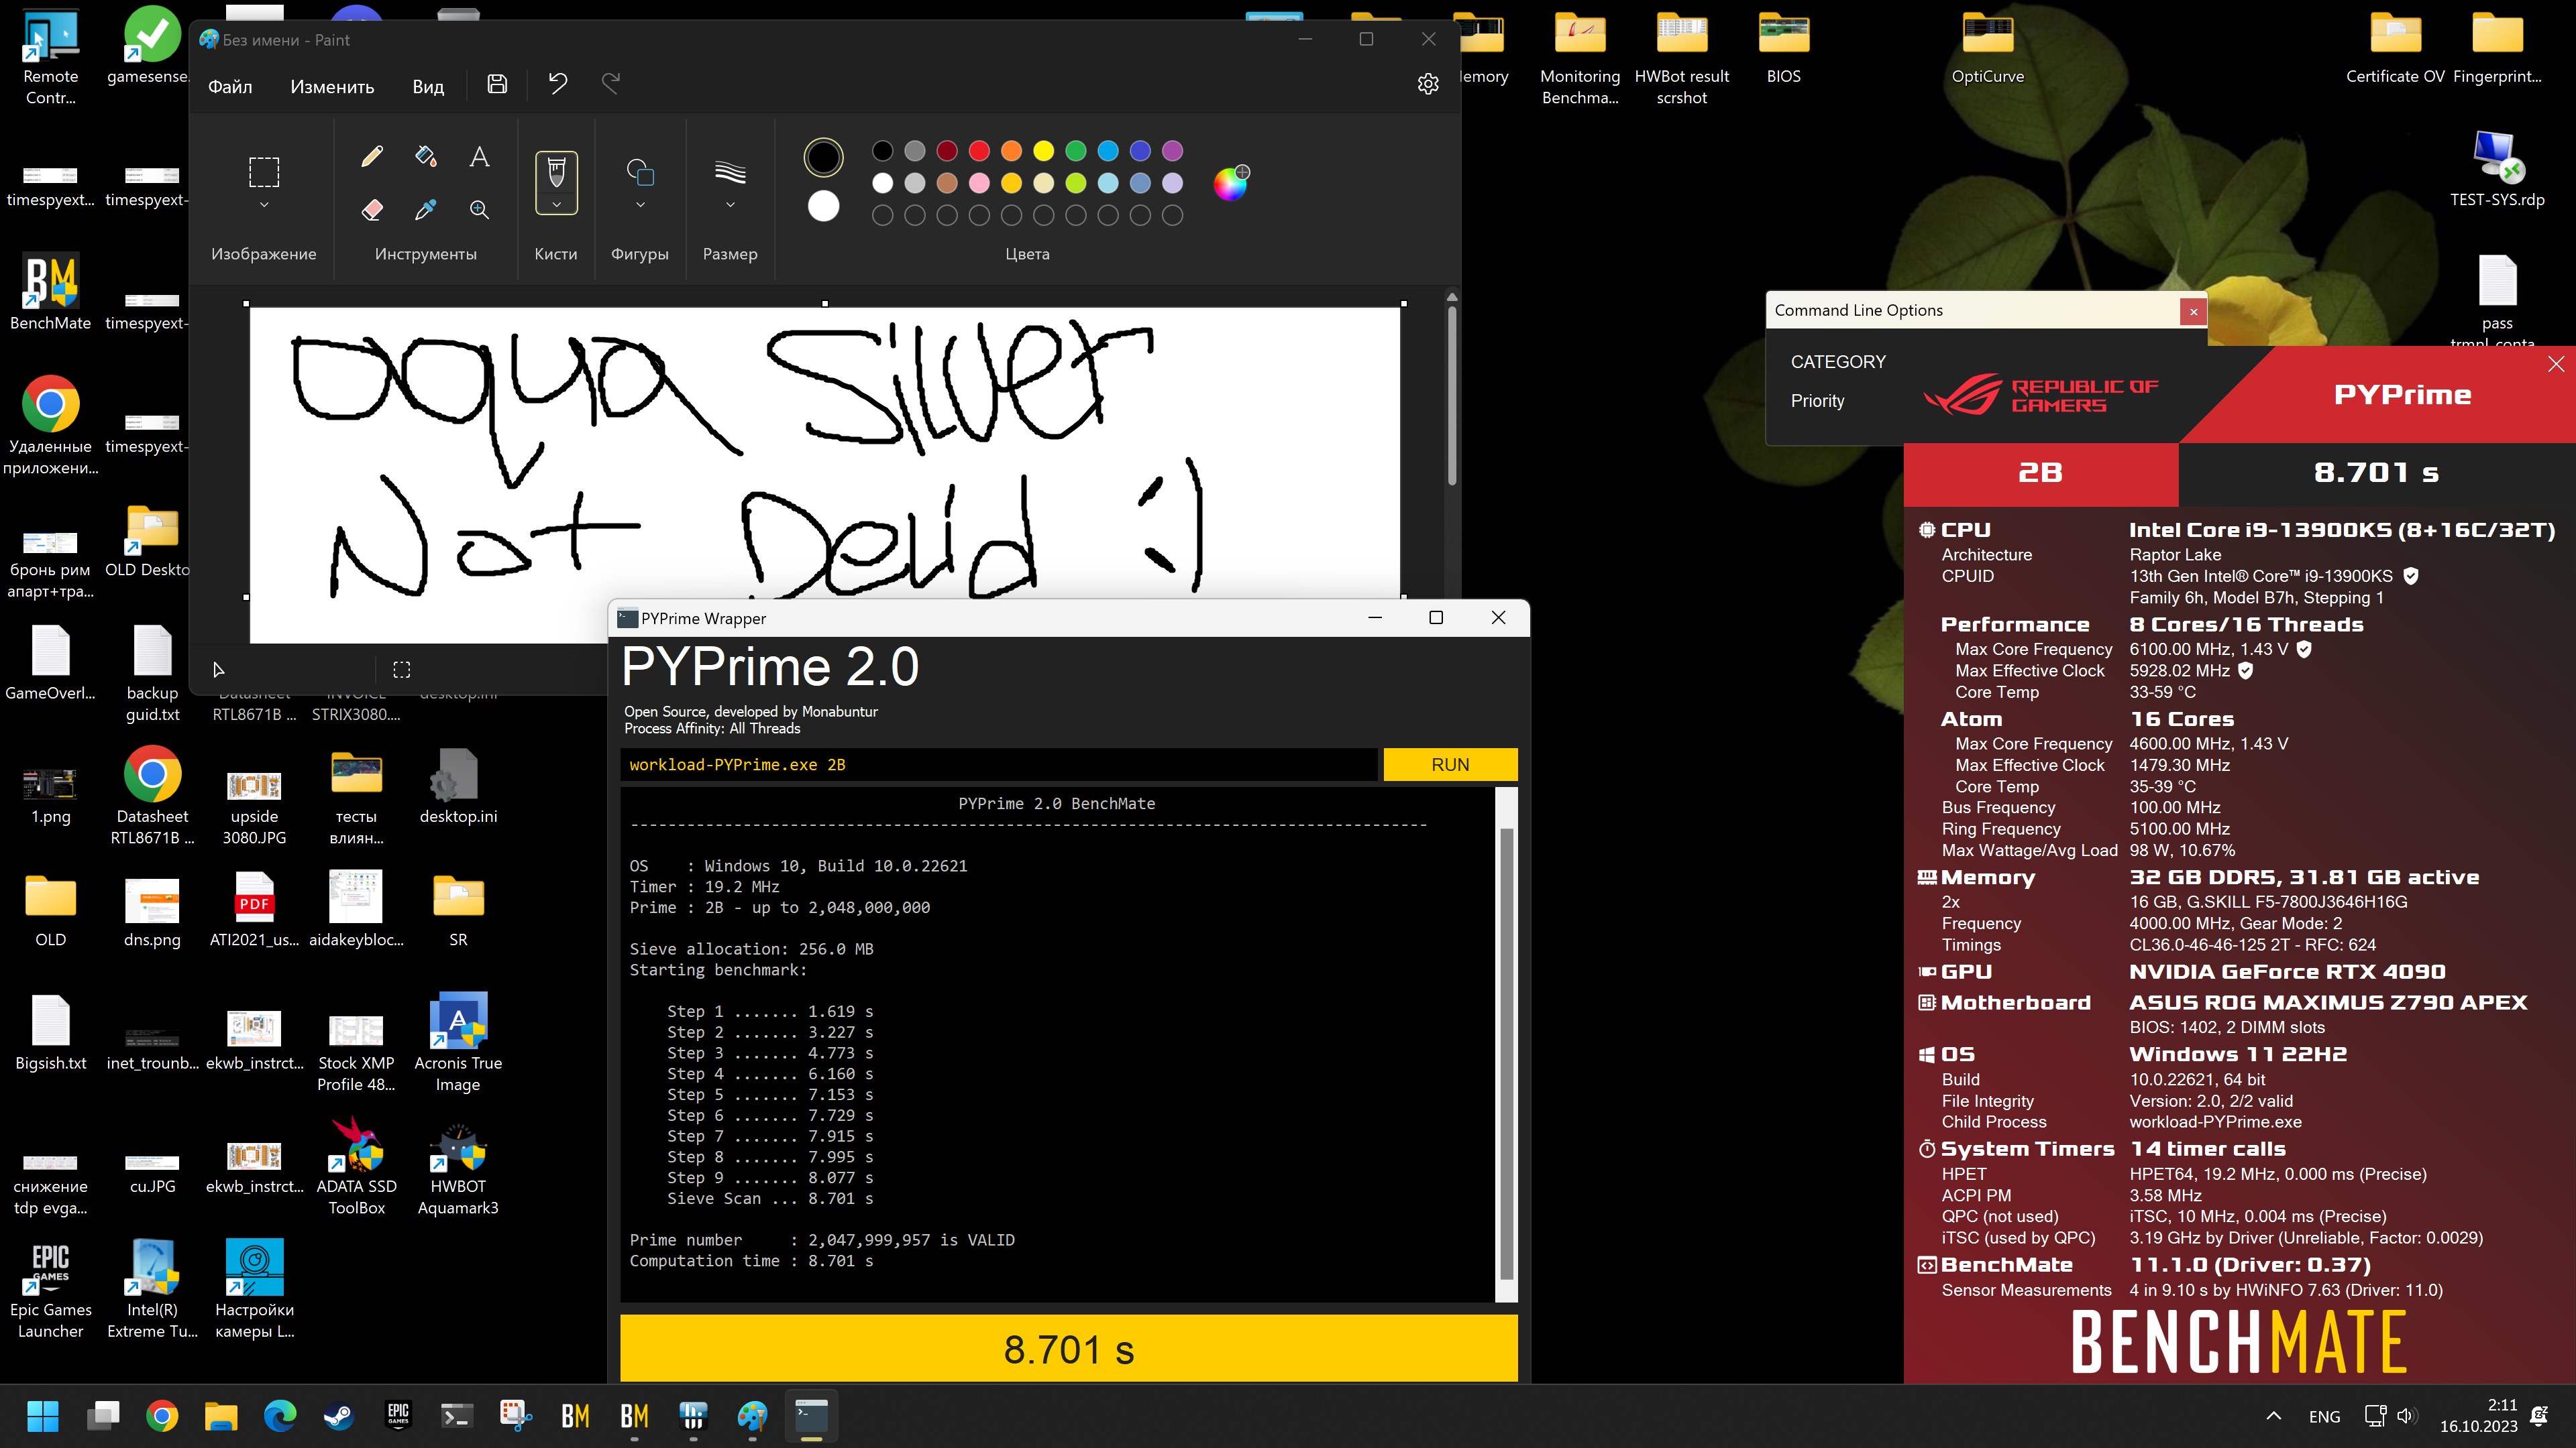Screen dimensions: 2576x1448
Task: Open Windows Start menu
Action: [43, 1416]
